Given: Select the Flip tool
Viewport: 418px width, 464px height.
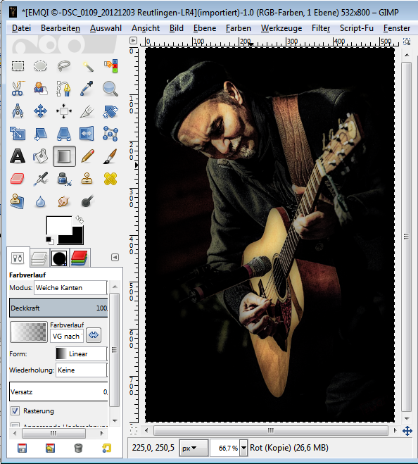Looking at the screenshot, I should click(x=87, y=134).
